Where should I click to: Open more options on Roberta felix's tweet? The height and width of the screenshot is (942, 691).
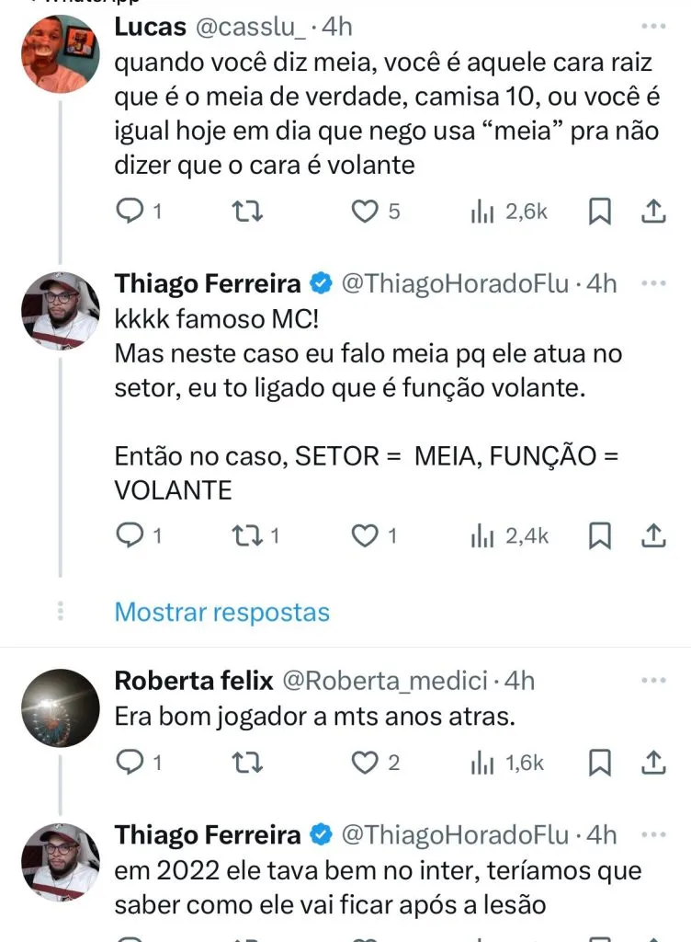click(x=652, y=681)
